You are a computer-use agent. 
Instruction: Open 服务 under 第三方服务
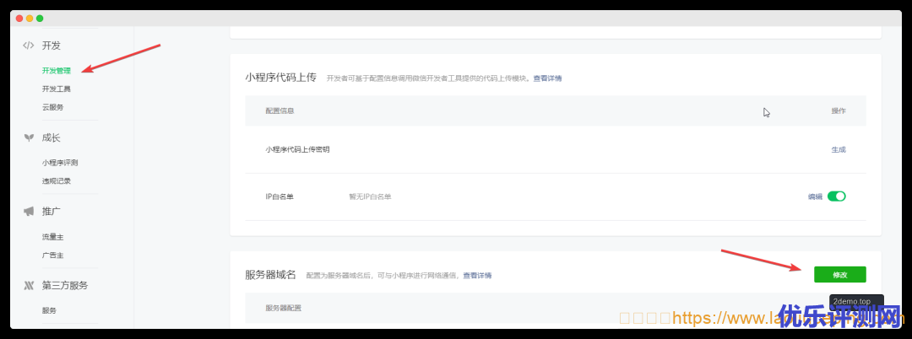click(49, 310)
